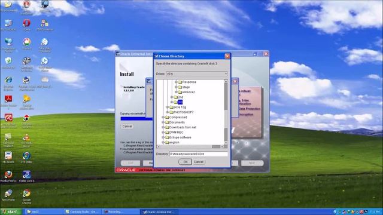
Task: Open Adobe Reader desktop shortcut
Action: coord(8,102)
